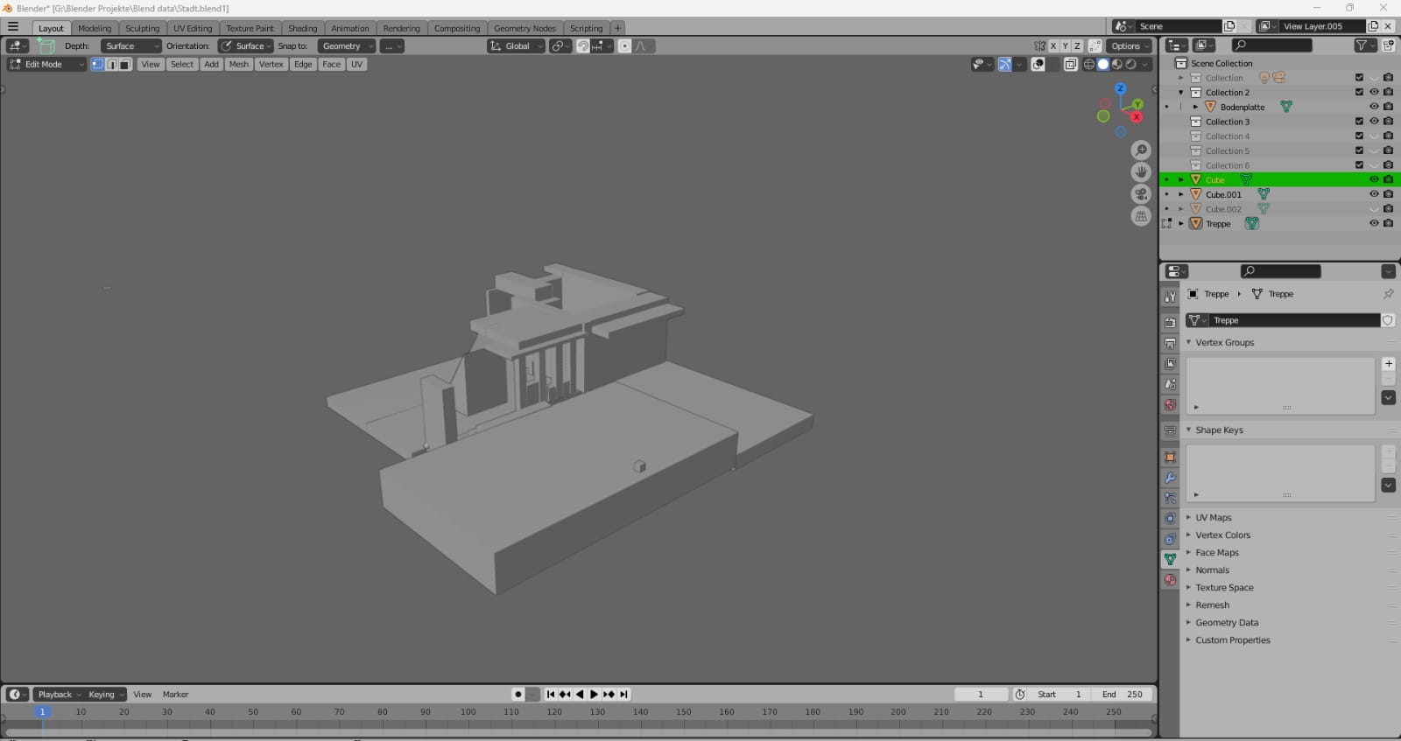
Task: Uncheck the Collection 3 exclude checkbox
Action: click(1359, 122)
